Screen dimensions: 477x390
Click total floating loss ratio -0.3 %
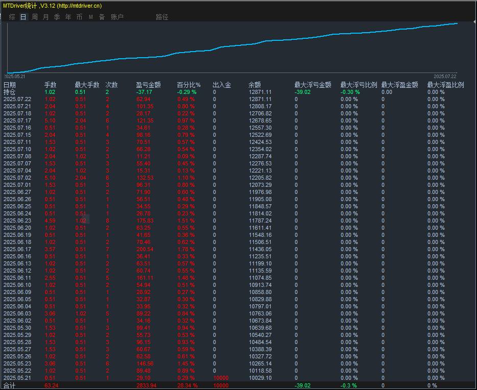click(x=348, y=385)
